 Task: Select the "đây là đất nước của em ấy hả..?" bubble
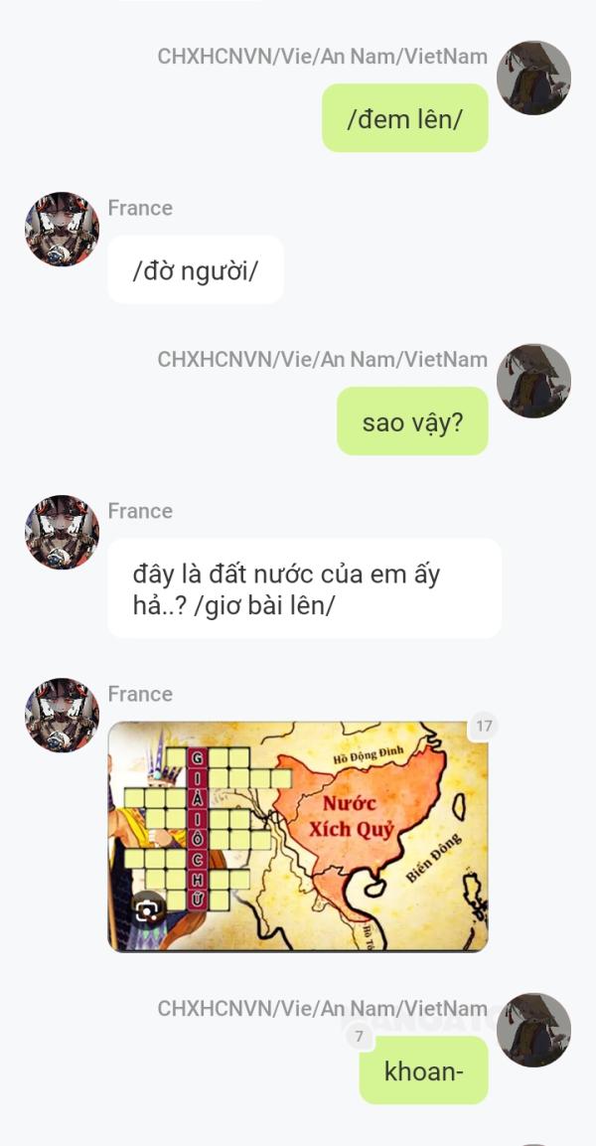coord(305,588)
